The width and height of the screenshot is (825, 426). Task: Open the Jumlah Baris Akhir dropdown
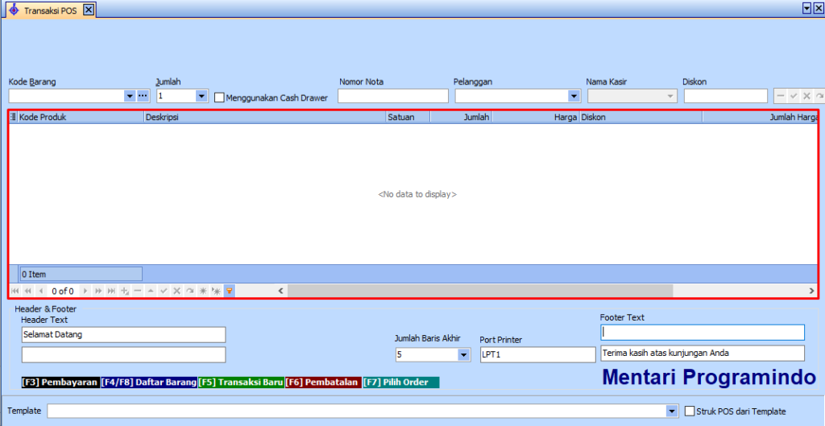(464, 354)
